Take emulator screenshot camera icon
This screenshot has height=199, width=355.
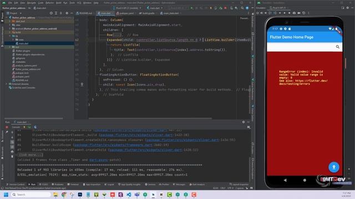point(294,13)
